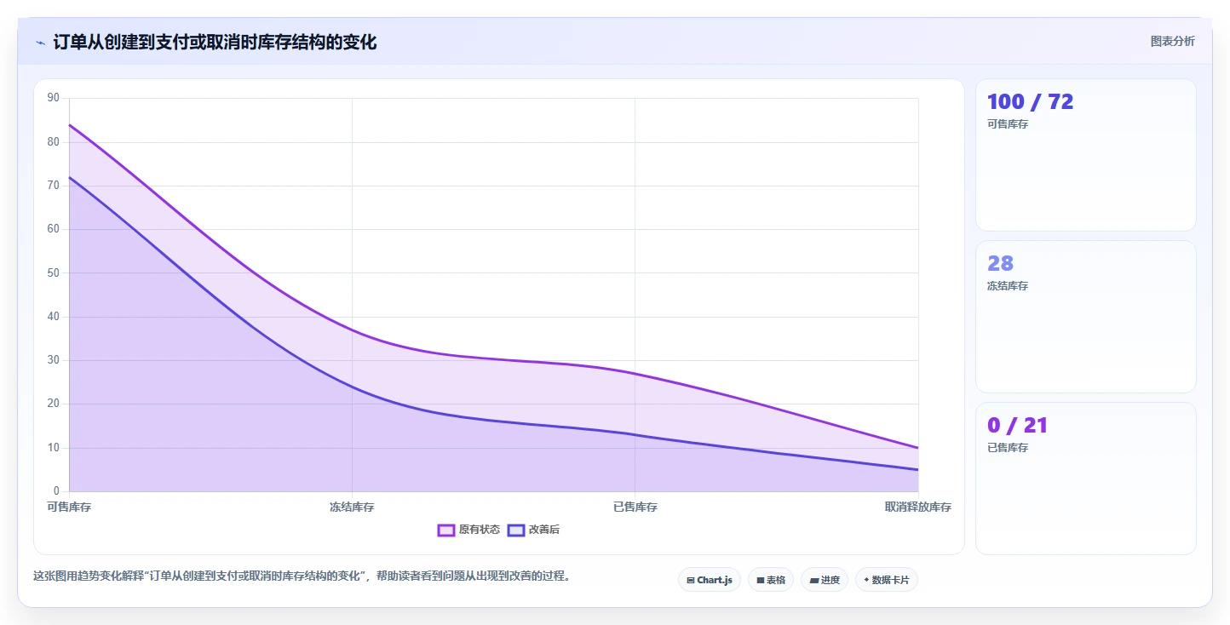The image size is (1230, 625).
Task: Click the 90 y-axis tick label
Action: (x=54, y=98)
